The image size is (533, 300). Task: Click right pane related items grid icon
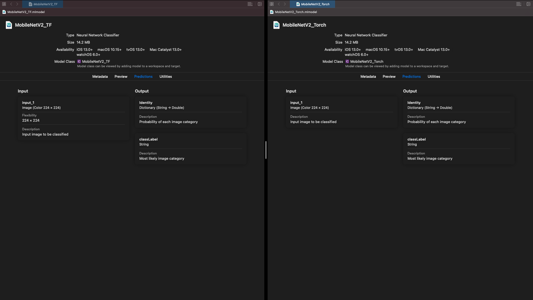pyautogui.click(x=271, y=4)
